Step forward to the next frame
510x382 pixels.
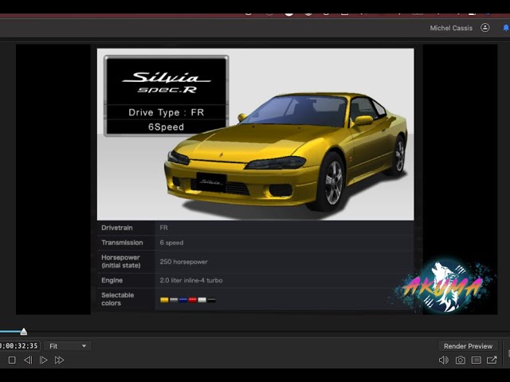pyautogui.click(x=43, y=360)
